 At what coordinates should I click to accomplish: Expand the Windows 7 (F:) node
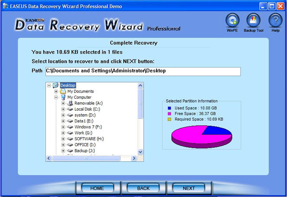[63, 127]
